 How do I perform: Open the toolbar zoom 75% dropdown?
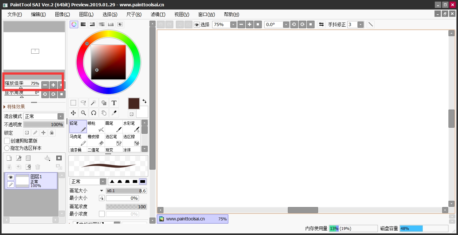pyautogui.click(x=233, y=24)
